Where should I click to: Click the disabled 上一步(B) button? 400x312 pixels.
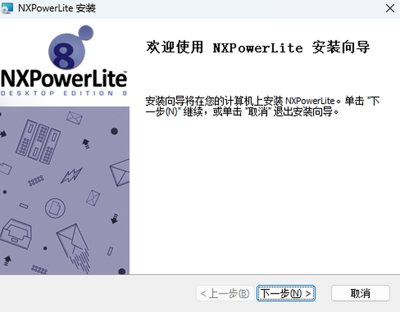(x=225, y=293)
